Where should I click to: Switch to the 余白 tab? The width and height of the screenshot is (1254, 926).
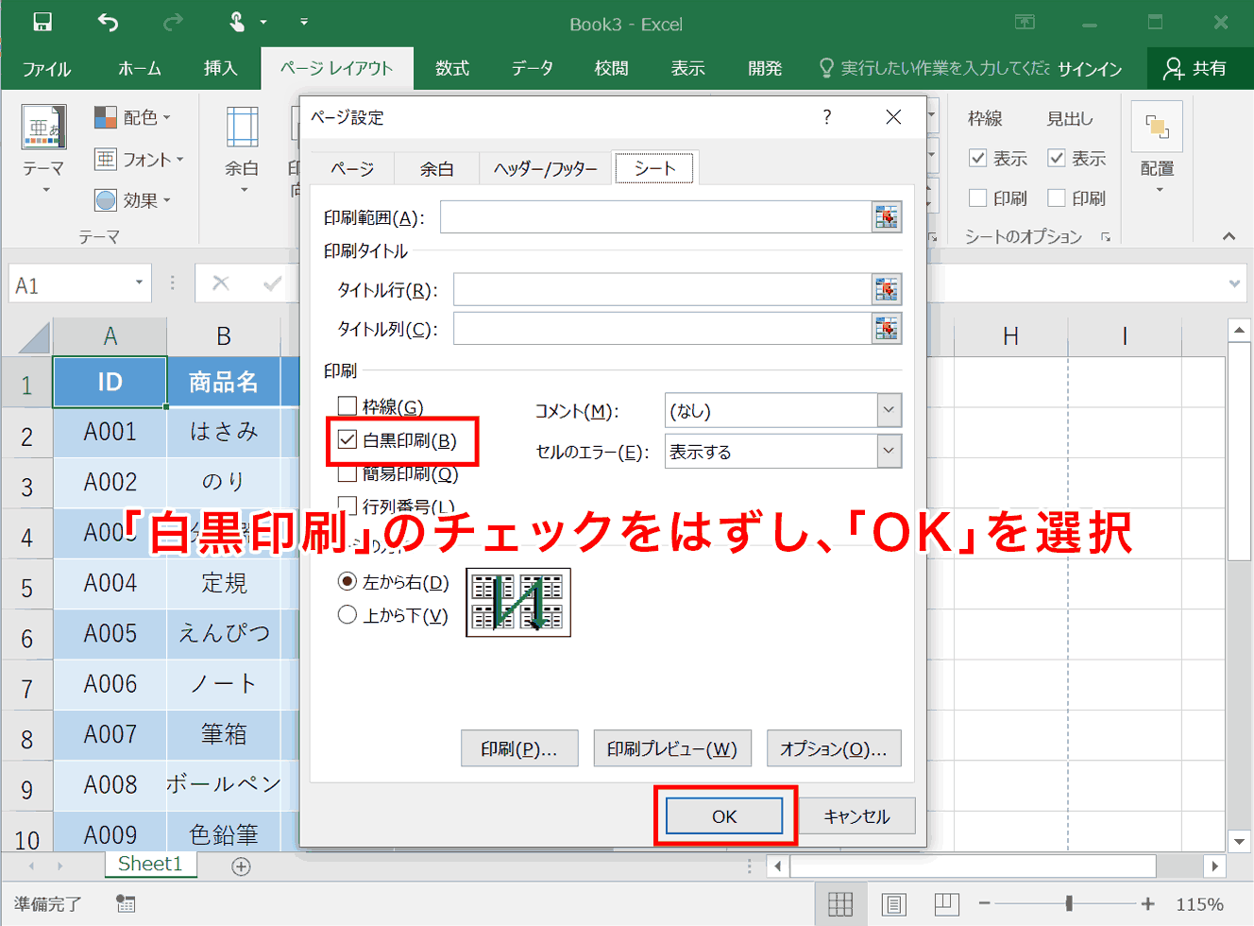(x=436, y=168)
